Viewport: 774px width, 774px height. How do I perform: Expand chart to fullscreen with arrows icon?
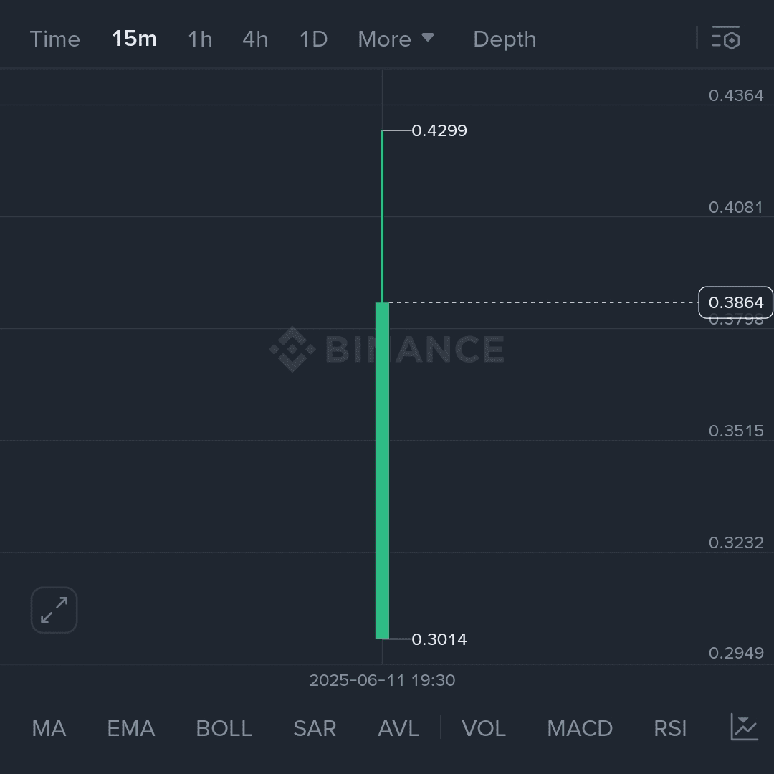[54, 610]
